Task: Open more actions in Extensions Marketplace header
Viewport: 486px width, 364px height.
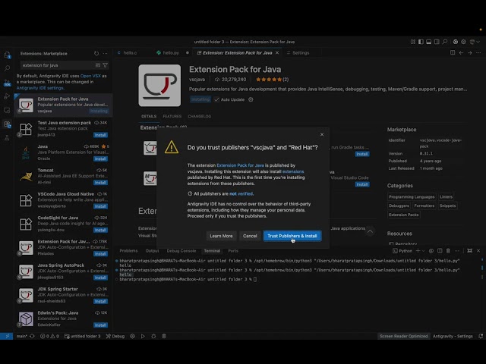Action: 106,54
